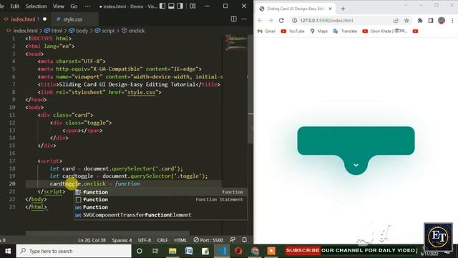Open the feedback icon in the status bar
This screenshot has width=458, height=258.
click(233, 240)
